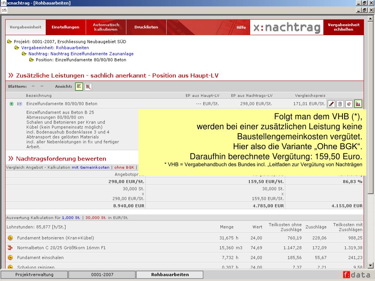
Task: Open Nachtrag Einzelfundamente Zaunanlage link
Action: tap(81, 54)
